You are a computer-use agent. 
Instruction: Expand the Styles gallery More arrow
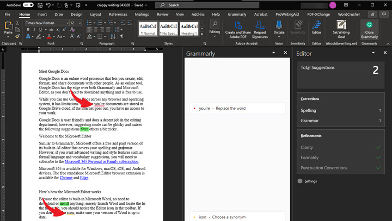[x=202, y=34]
